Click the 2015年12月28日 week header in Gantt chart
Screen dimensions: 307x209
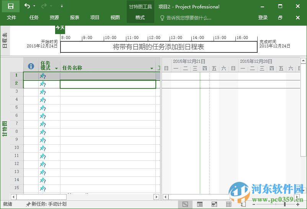point(256,61)
